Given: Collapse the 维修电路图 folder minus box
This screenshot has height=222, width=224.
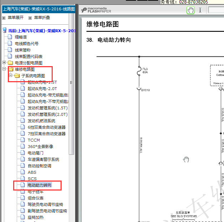Looking at the screenshot, I should [x=4, y=69].
